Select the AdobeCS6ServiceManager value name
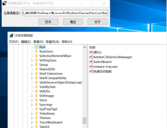The image size is (167, 128). (x=113, y=57)
